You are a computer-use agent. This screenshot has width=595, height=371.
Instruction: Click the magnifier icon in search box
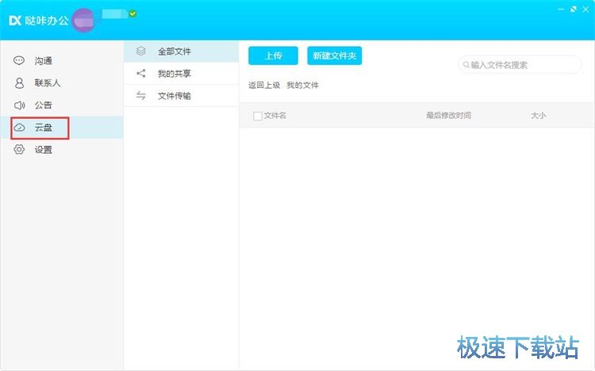(x=466, y=65)
